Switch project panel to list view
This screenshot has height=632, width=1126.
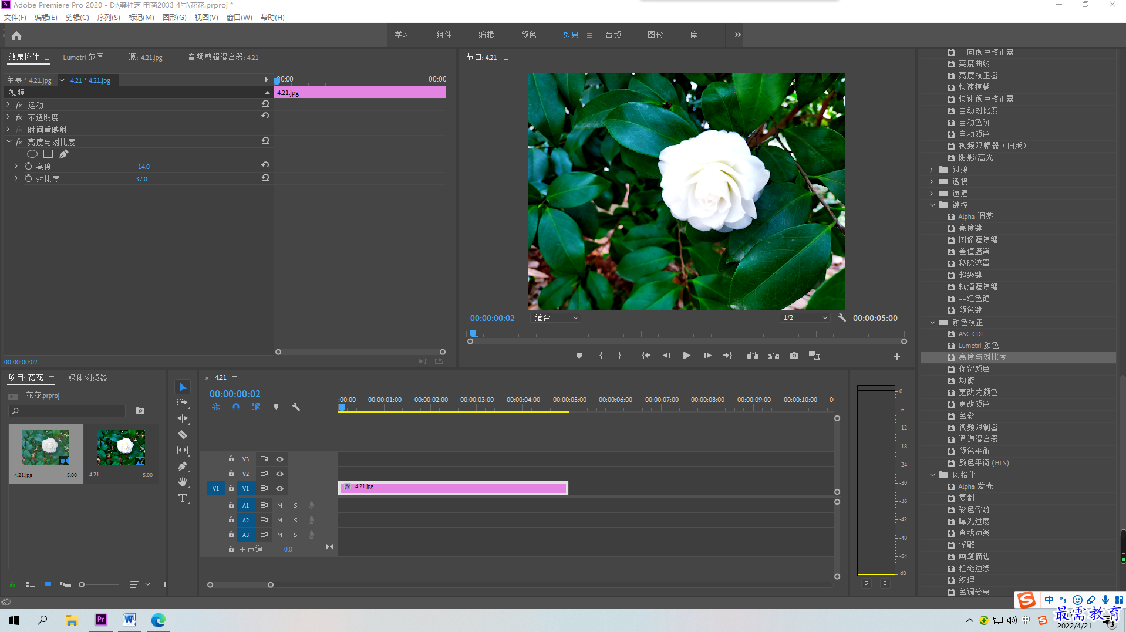31,584
